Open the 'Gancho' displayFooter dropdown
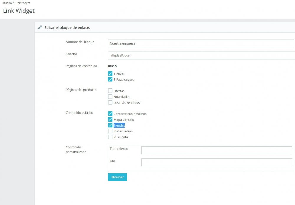This screenshot has height=205, width=295. 201,55
